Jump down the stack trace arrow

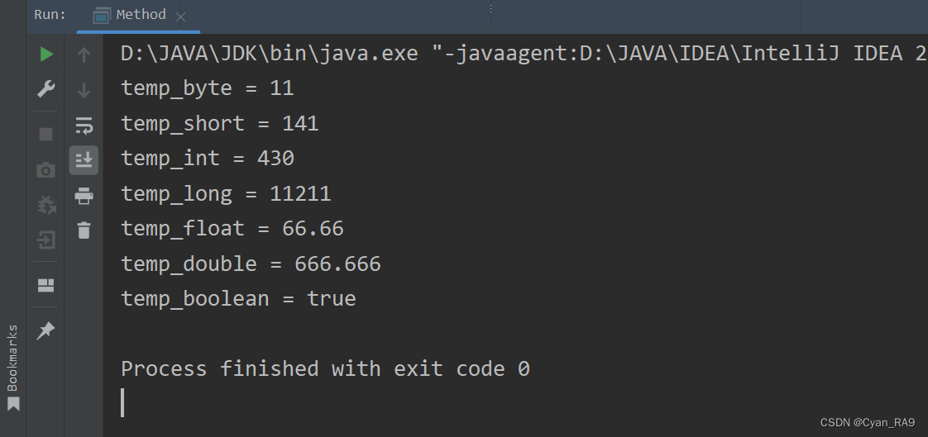coord(84,91)
